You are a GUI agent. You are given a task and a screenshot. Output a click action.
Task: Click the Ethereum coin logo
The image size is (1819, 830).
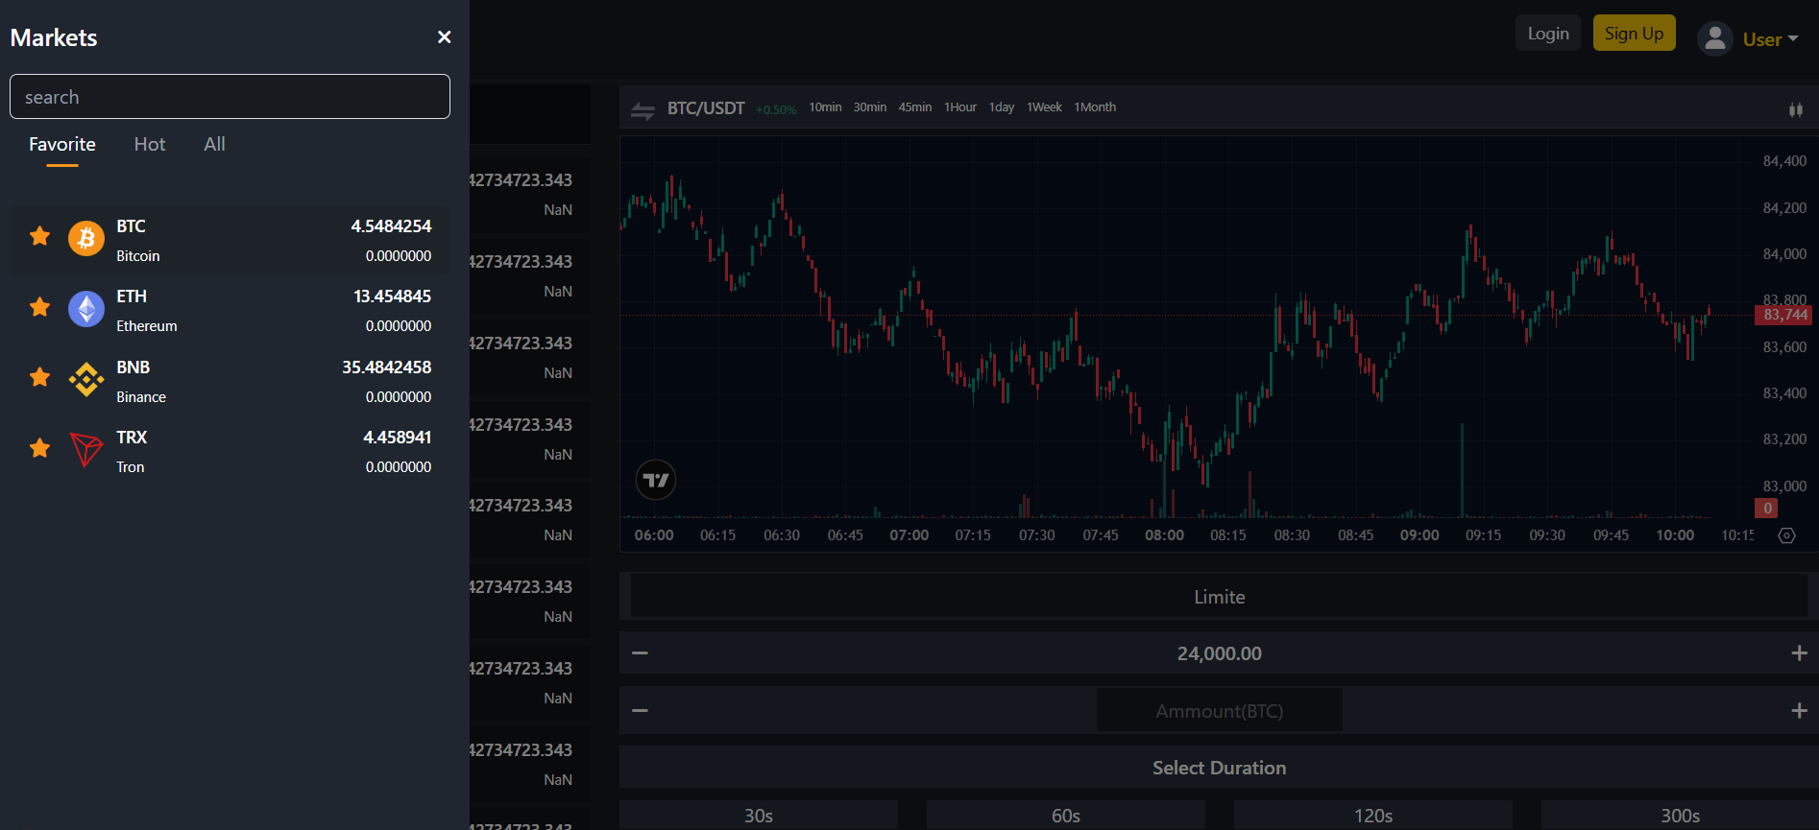[86, 309]
